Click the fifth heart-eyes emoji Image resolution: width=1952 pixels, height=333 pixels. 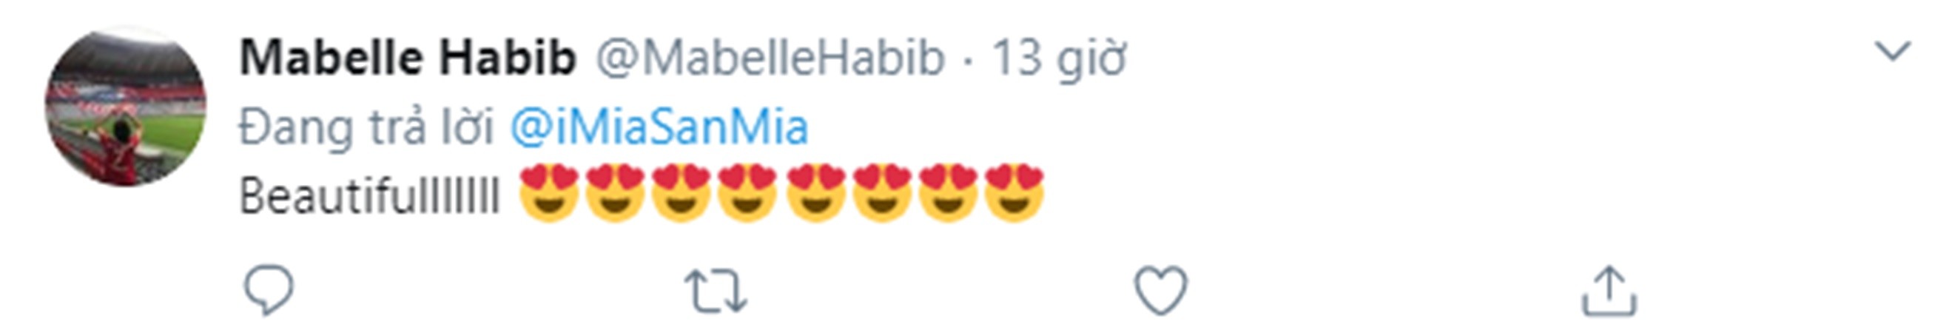815,192
